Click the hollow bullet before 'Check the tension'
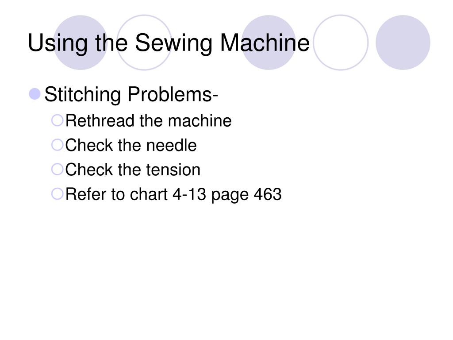453x340 pixels. click(57, 170)
